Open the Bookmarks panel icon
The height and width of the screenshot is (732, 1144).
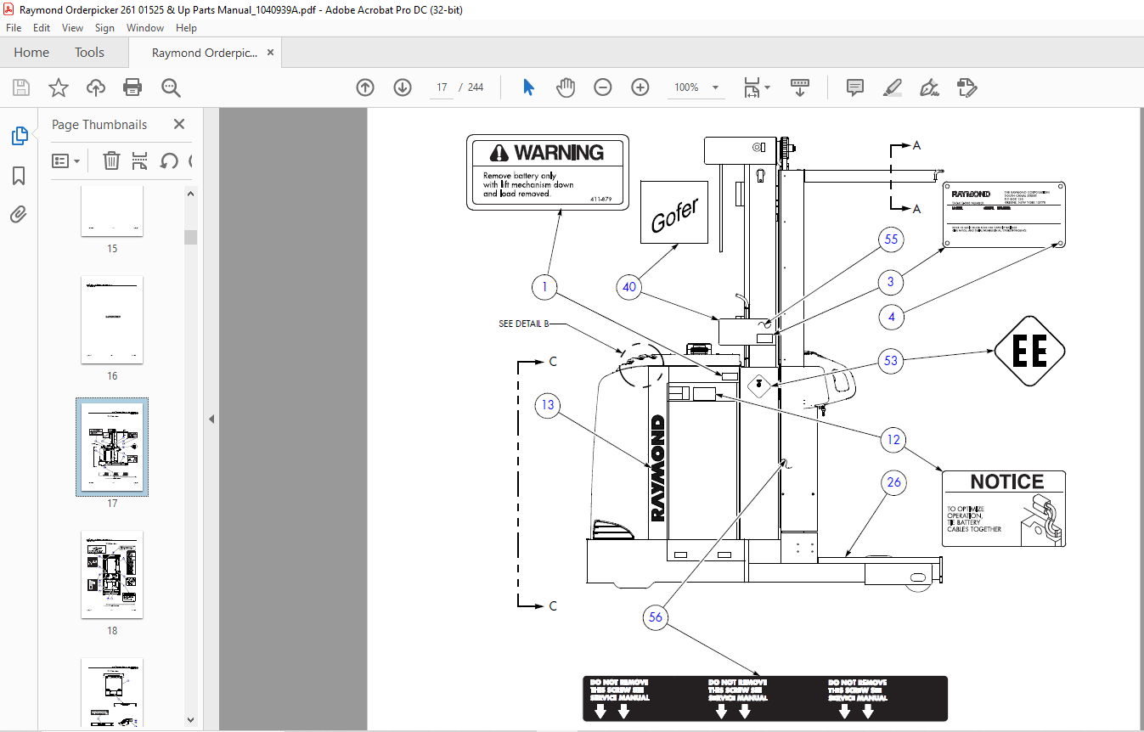[x=19, y=176]
